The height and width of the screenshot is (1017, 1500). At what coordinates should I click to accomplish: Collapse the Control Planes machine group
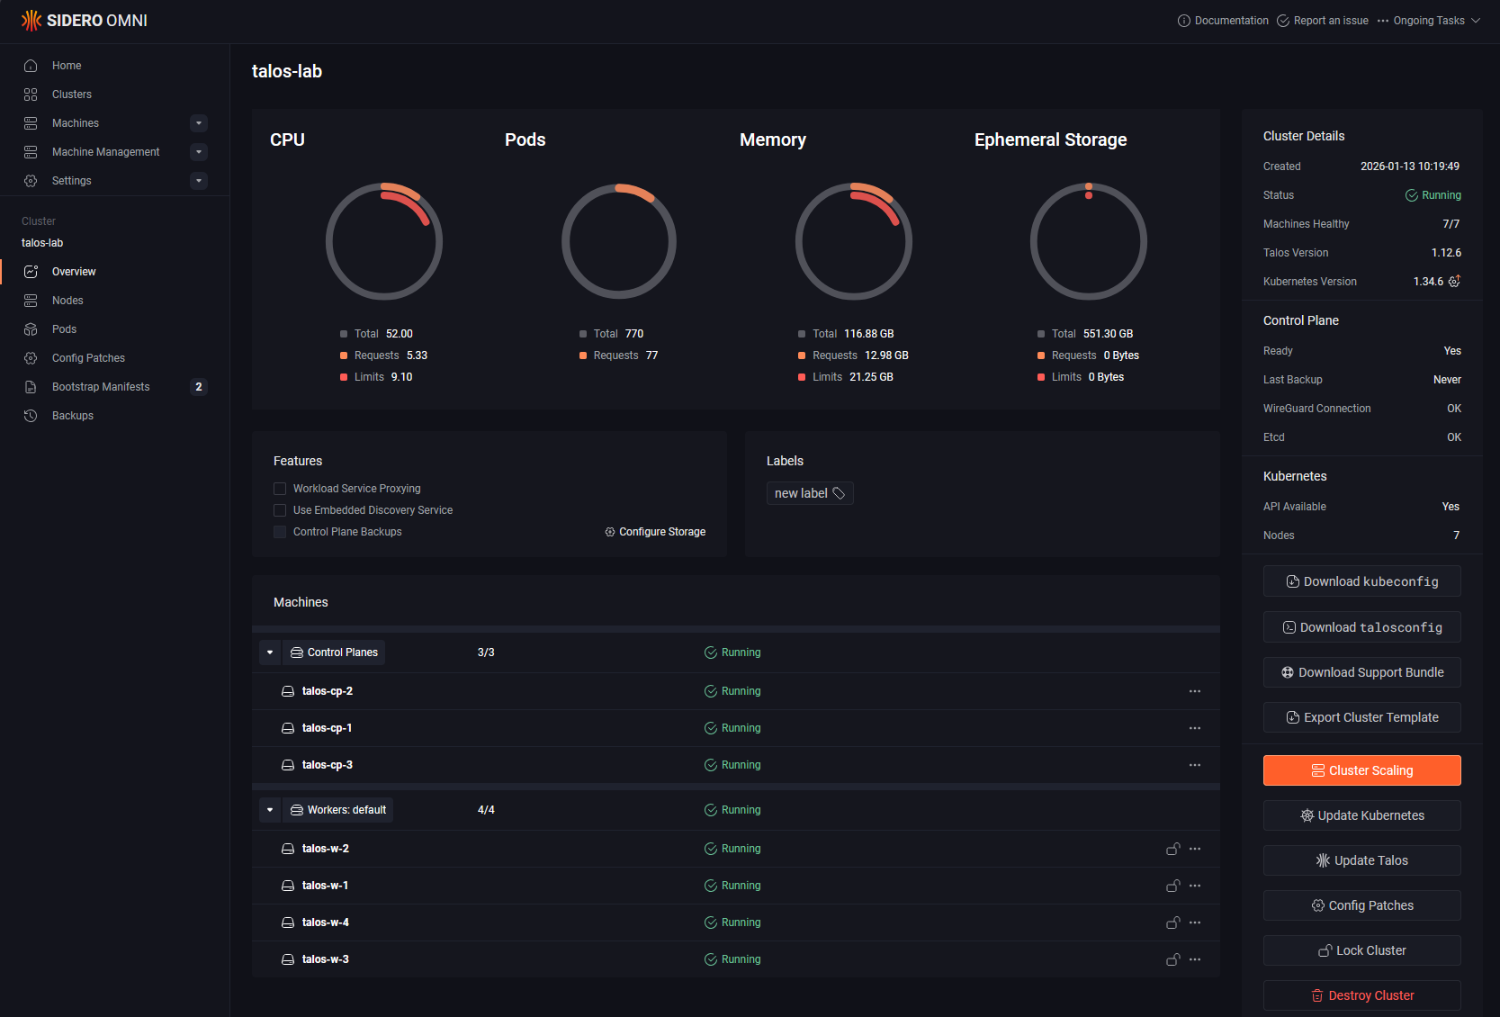[270, 652]
